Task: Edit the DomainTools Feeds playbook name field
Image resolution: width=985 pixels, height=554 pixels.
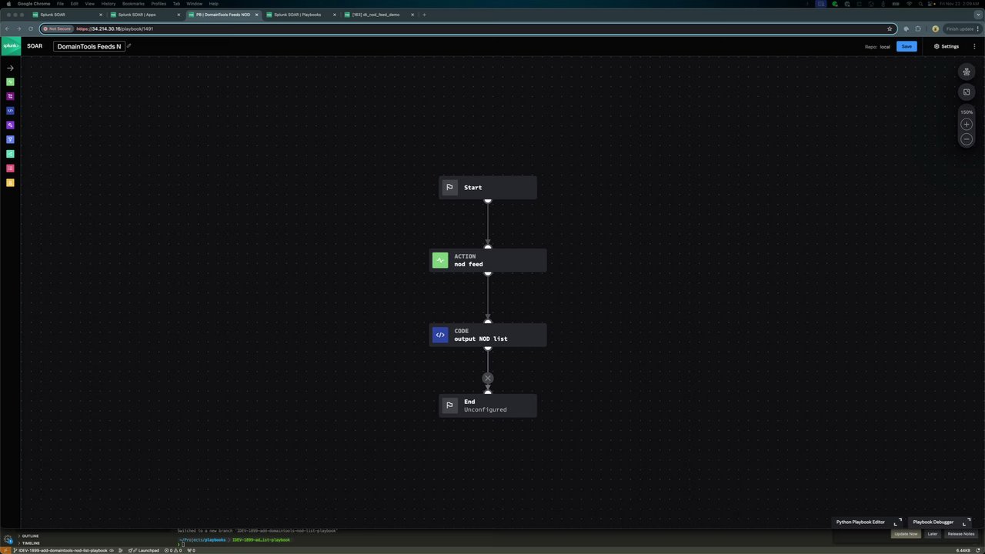Action: click(88, 46)
